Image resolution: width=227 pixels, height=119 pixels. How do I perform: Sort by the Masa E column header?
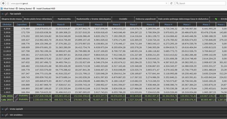[x=117, y=25]
